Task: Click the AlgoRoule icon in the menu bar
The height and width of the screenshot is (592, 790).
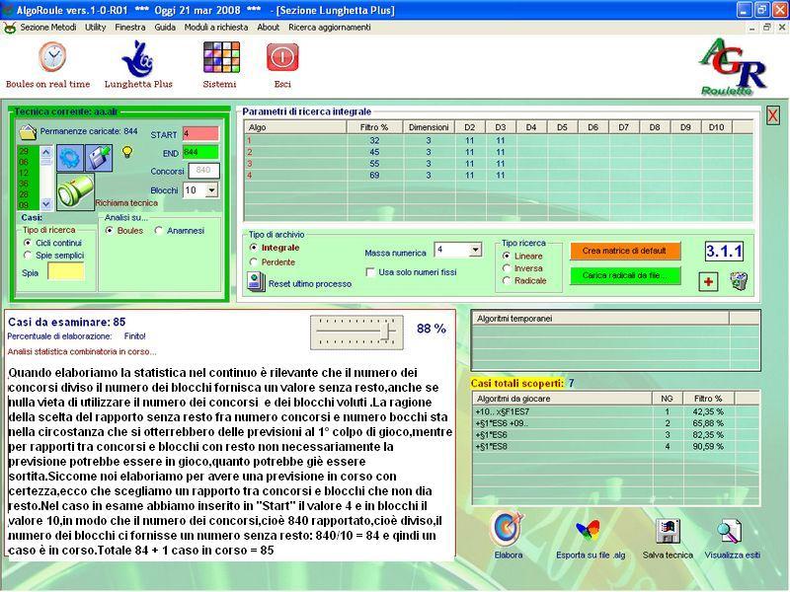Action: tap(10, 28)
